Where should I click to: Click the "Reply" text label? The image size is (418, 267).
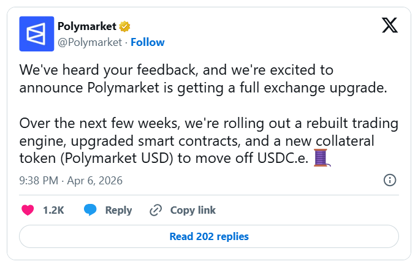pyautogui.click(x=118, y=210)
